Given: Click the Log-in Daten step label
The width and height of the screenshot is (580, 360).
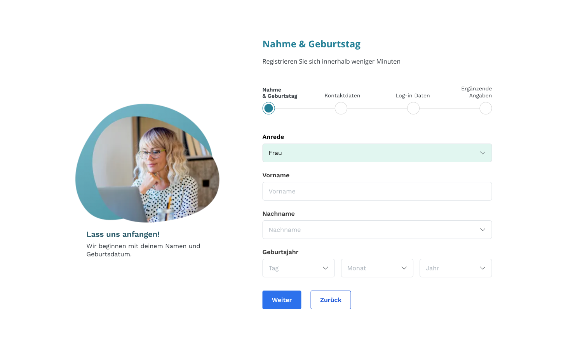Looking at the screenshot, I should tap(413, 95).
